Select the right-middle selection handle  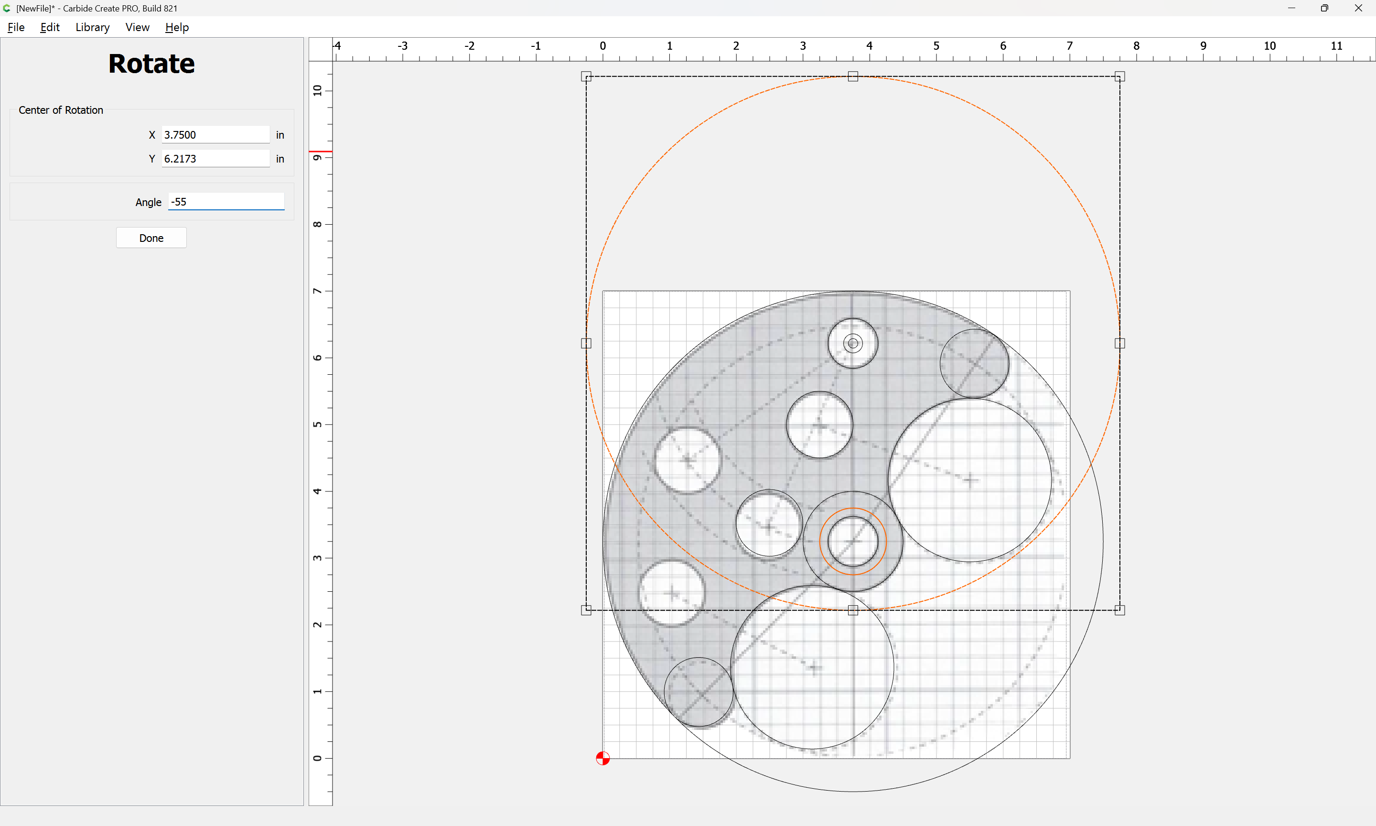pos(1119,343)
